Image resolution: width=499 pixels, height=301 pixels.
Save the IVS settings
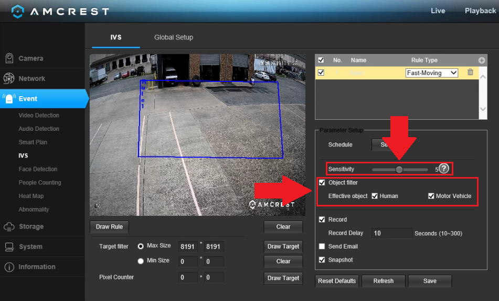coord(430,281)
